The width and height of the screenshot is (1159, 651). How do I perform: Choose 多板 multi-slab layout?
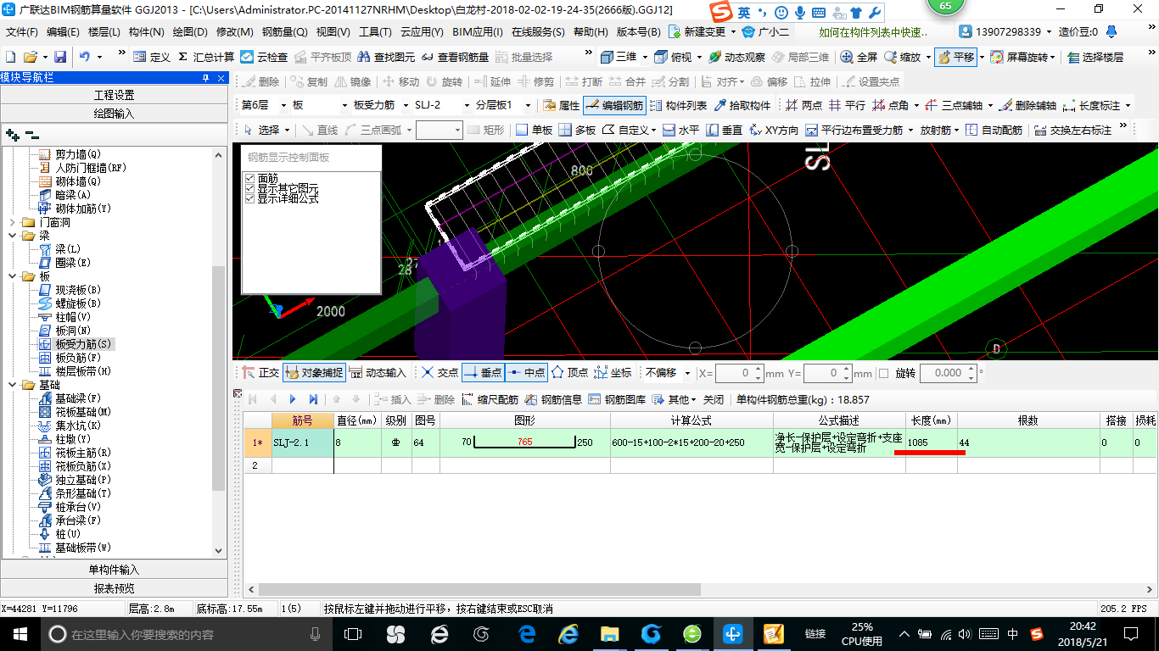[x=577, y=130]
